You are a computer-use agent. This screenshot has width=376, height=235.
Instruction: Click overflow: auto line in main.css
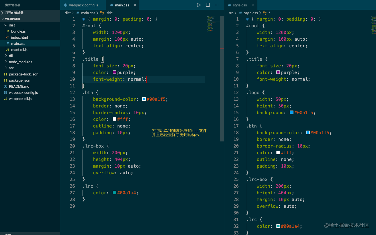(113, 173)
